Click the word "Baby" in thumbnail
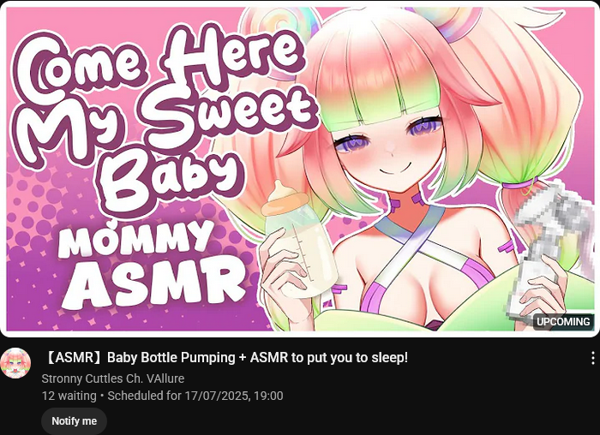 [172, 182]
